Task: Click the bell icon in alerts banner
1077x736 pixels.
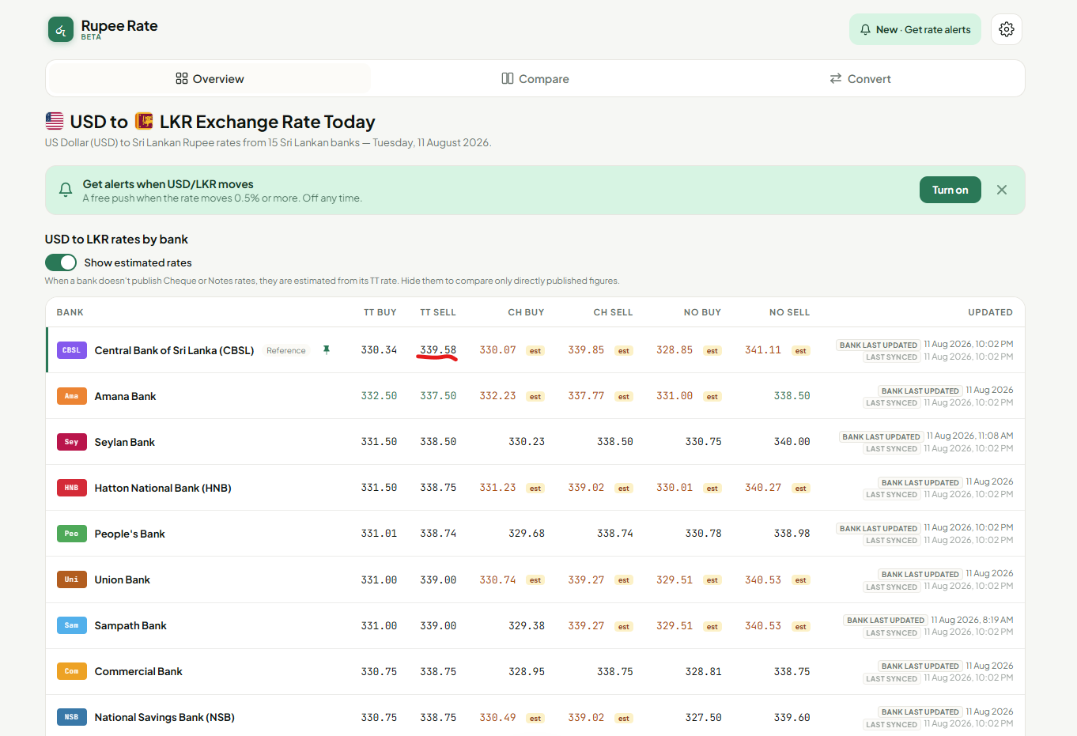Action: tap(66, 190)
